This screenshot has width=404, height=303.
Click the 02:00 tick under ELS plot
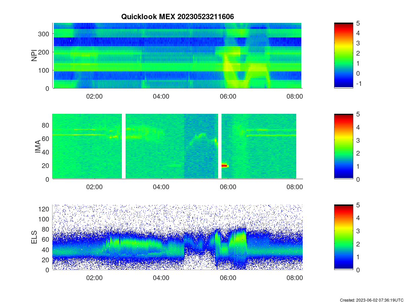(x=95, y=278)
